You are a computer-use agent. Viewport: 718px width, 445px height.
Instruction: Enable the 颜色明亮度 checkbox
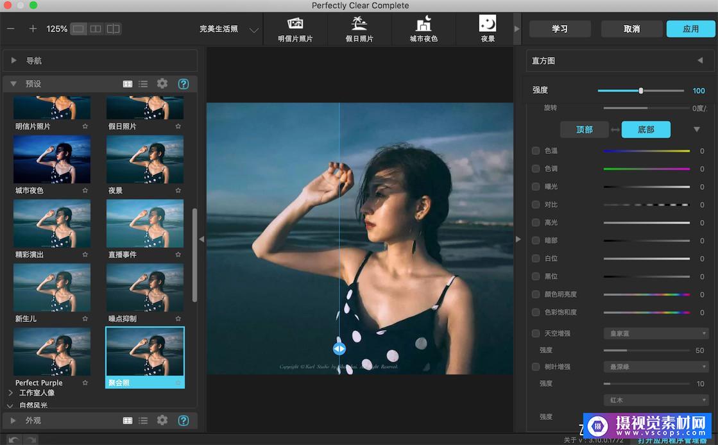tap(535, 294)
